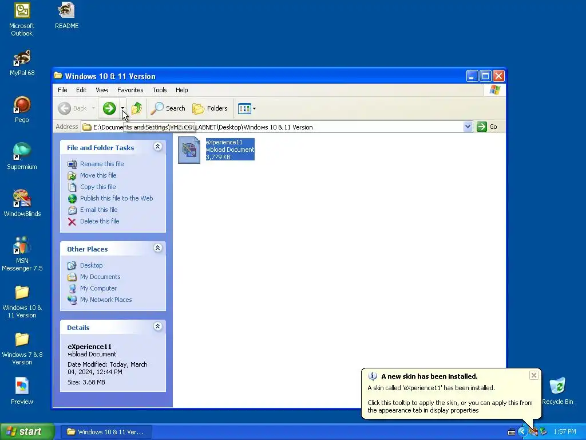Click the Go button
This screenshot has width=586, height=440.
click(487, 127)
